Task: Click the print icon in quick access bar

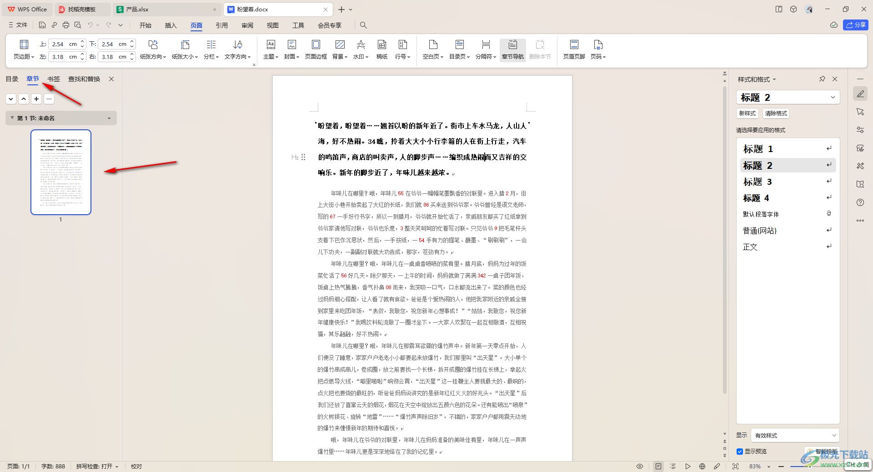Action: click(x=66, y=25)
